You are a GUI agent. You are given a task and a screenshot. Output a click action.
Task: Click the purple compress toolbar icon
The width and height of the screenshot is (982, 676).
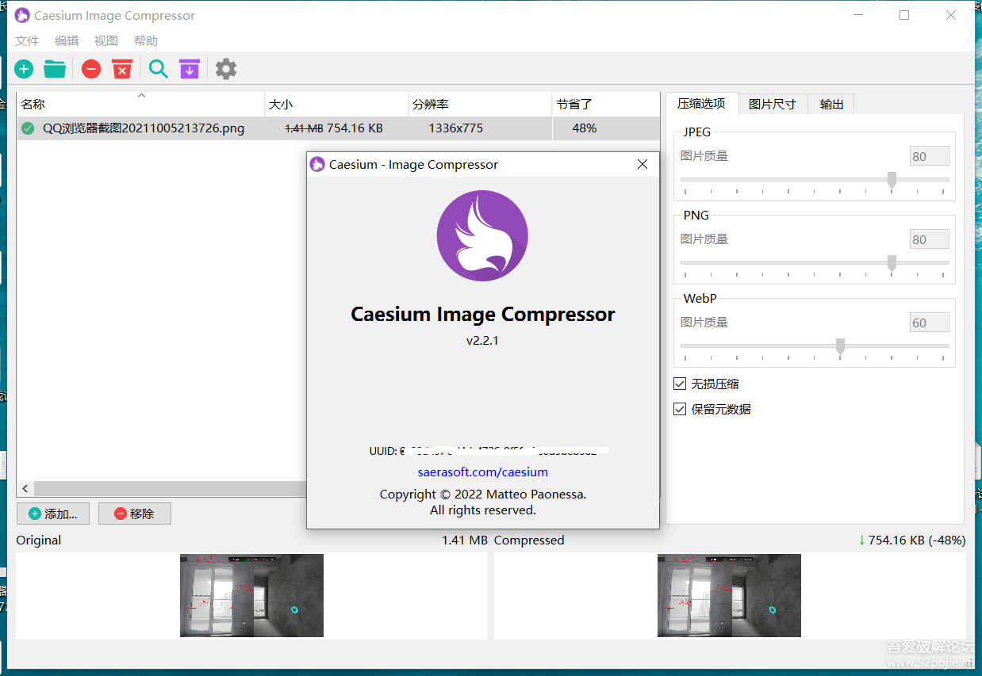point(190,70)
